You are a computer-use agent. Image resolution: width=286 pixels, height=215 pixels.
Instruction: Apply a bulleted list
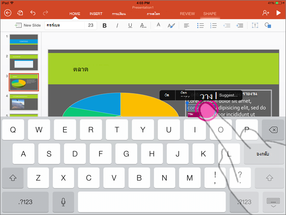[200, 26]
